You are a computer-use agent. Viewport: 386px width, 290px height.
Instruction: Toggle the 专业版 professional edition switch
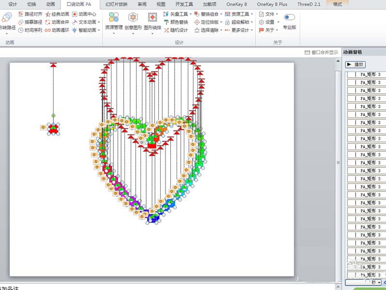click(x=289, y=17)
